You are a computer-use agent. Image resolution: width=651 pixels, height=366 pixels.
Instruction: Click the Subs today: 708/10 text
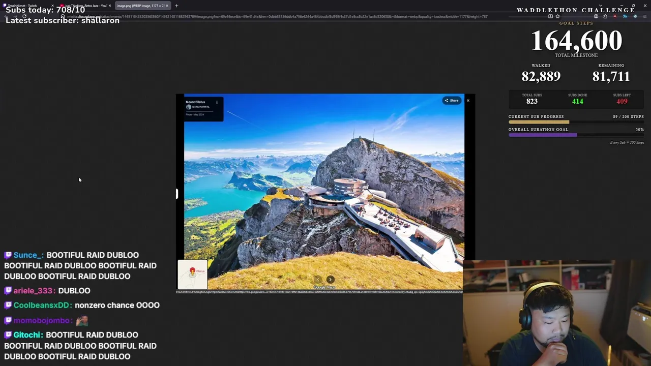click(45, 10)
